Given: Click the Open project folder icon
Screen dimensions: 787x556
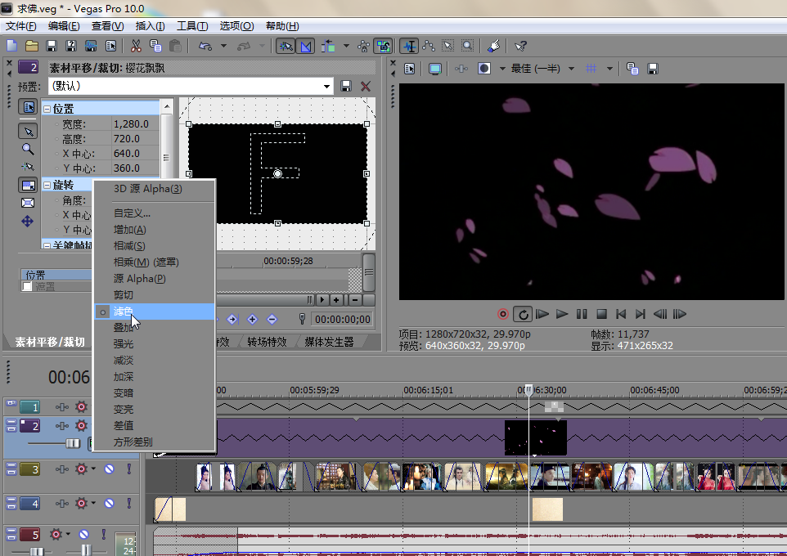Looking at the screenshot, I should (x=32, y=46).
